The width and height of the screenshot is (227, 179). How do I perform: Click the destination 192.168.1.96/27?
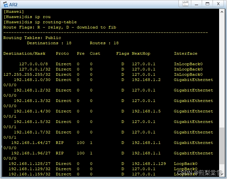point(31,153)
